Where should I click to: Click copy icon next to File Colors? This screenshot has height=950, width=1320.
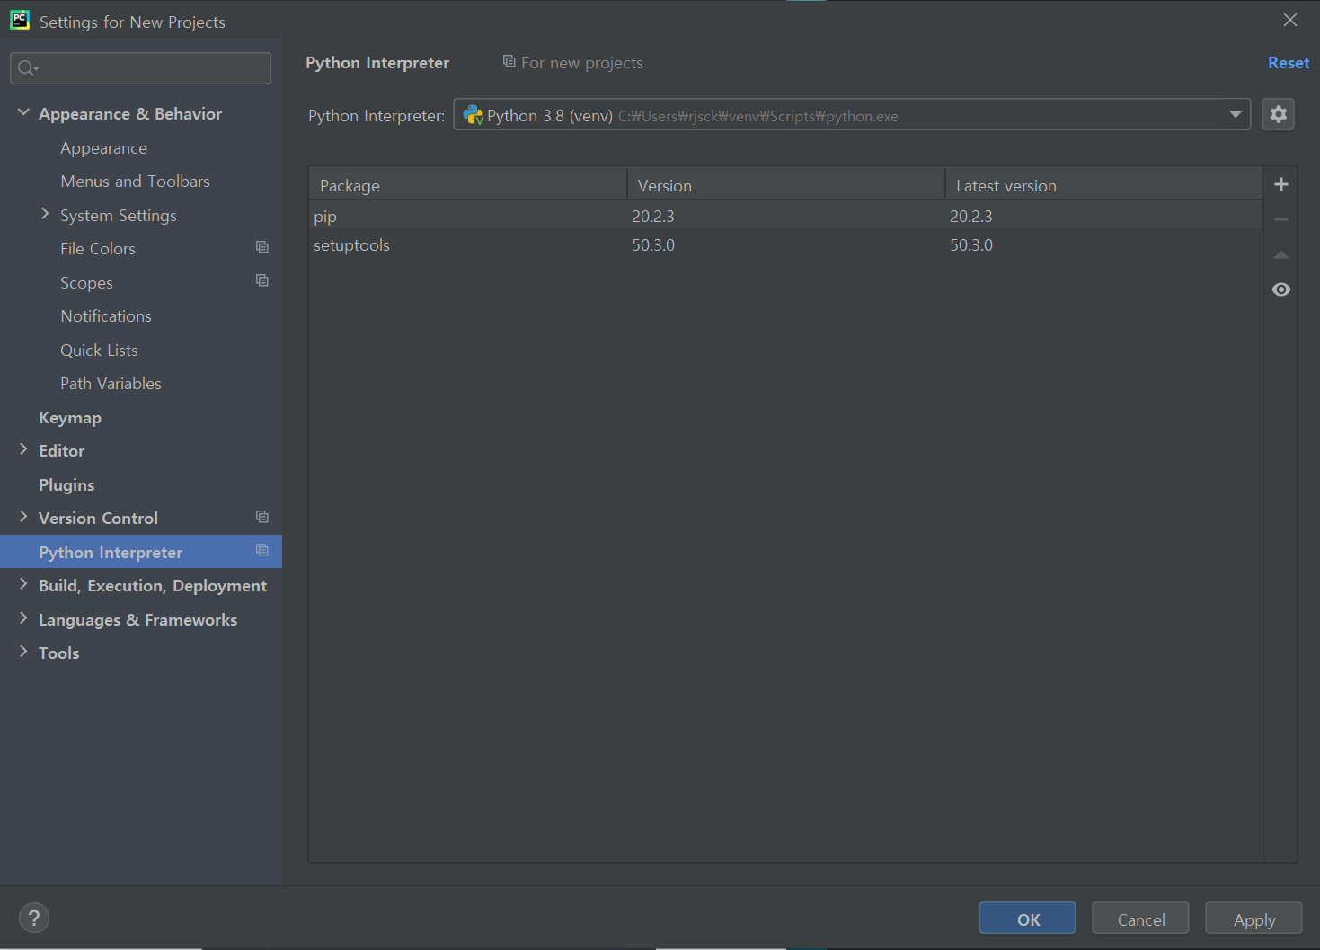pyautogui.click(x=262, y=247)
